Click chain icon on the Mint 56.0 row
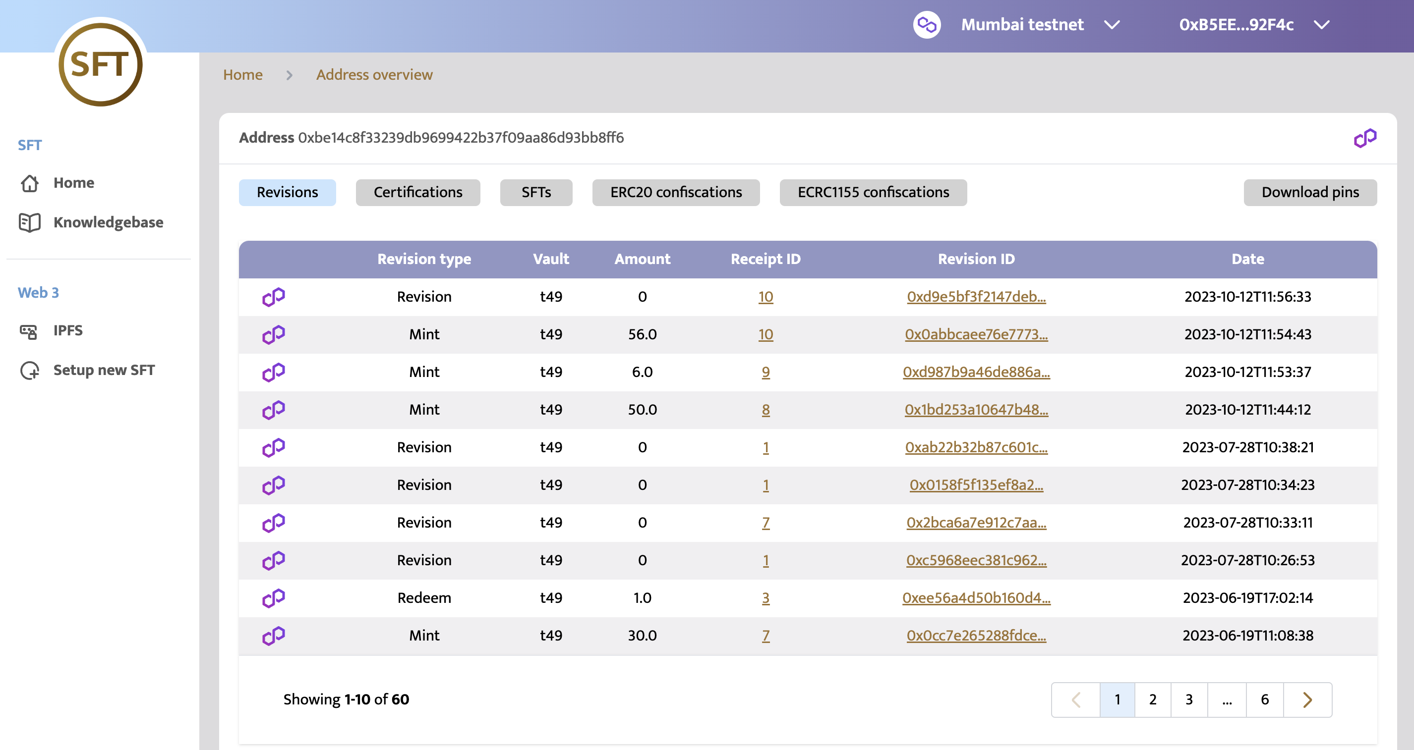1414x750 pixels. pyautogui.click(x=273, y=335)
